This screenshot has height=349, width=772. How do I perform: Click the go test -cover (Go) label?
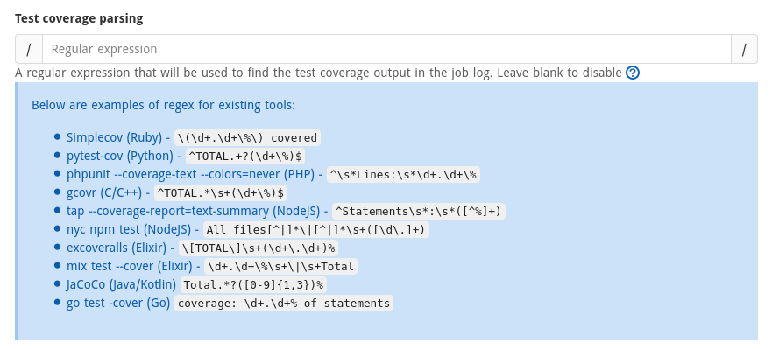click(x=118, y=303)
